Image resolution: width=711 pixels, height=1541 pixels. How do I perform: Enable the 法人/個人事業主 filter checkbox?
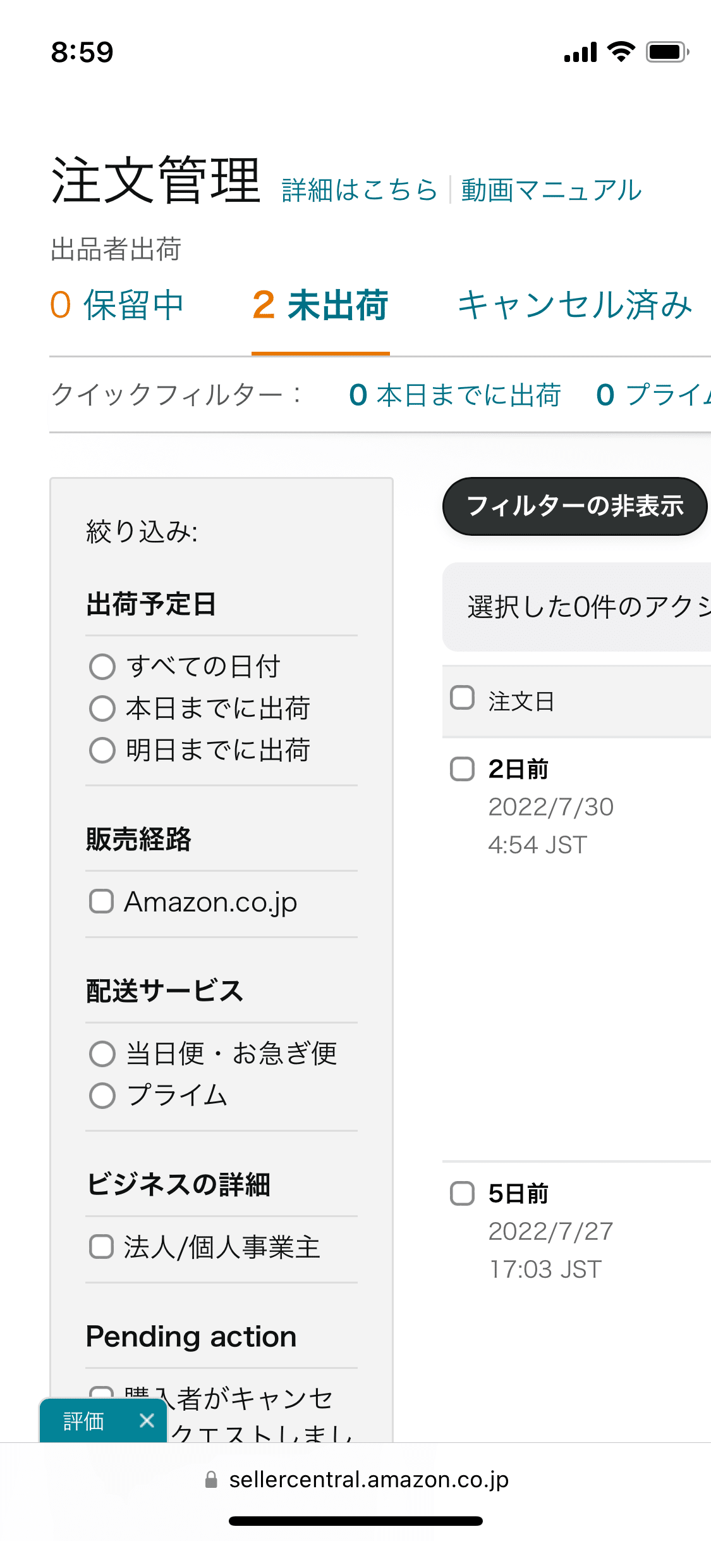click(x=101, y=1247)
